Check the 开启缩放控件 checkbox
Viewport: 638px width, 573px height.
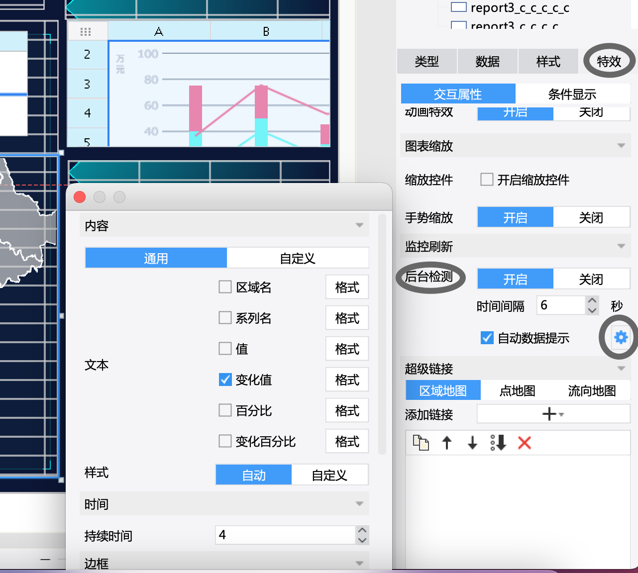coord(487,180)
